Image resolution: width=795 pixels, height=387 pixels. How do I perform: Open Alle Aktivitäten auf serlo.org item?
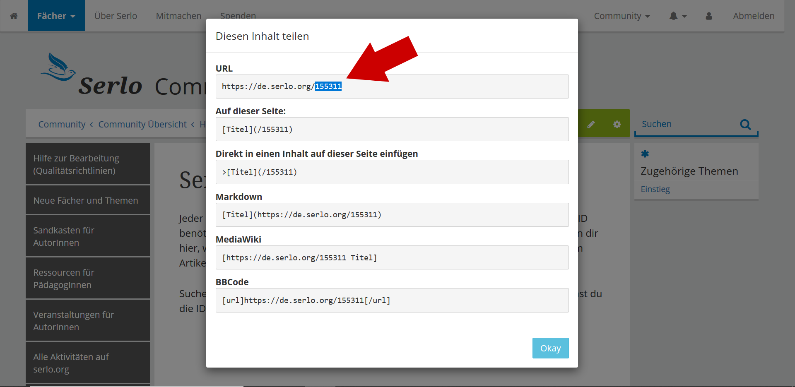88,363
